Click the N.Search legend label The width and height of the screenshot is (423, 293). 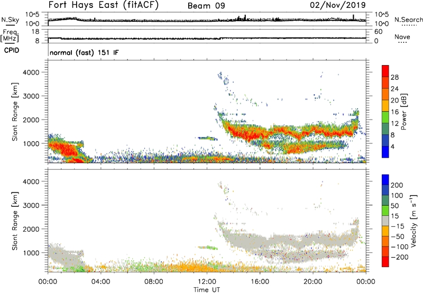coord(409,20)
